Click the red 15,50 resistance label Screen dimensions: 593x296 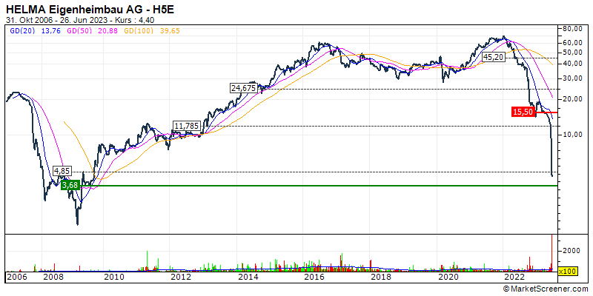(523, 112)
